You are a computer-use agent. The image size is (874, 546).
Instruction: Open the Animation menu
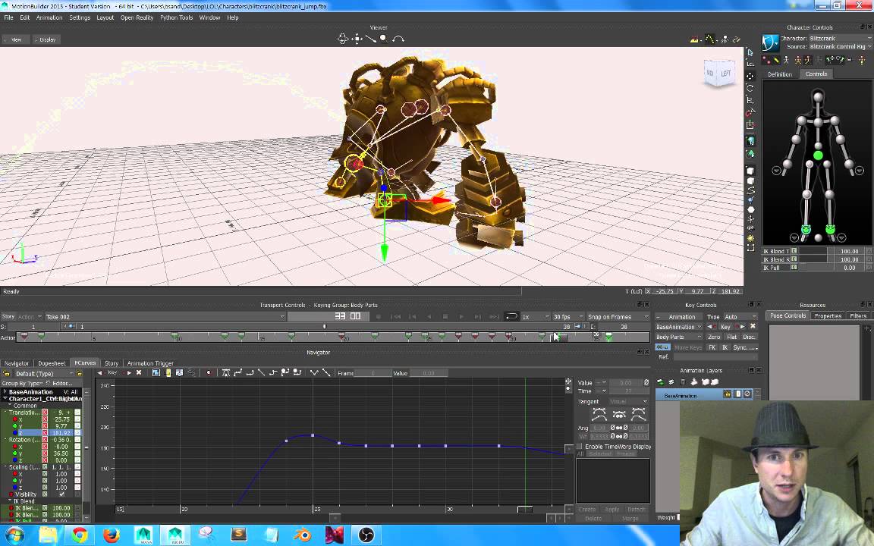click(x=49, y=18)
